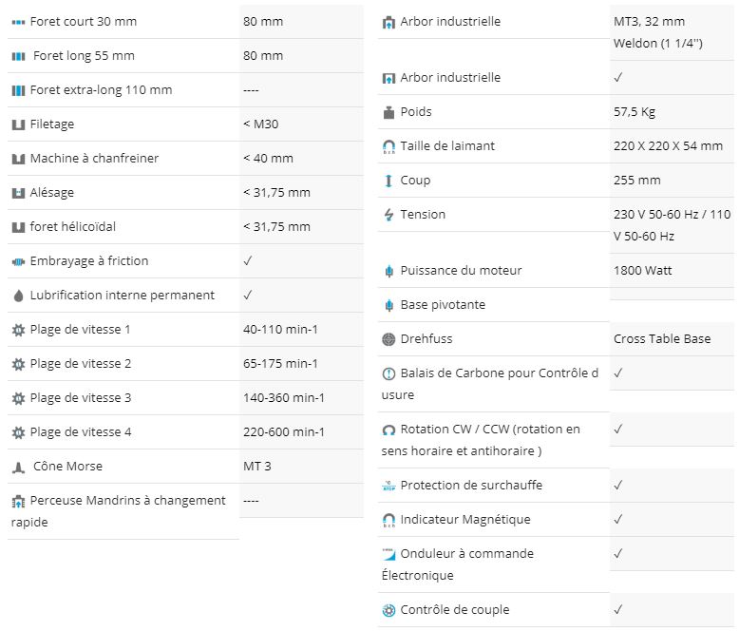This screenshot has height=631, width=739.
Task: Click the Poids weight icon
Action: 388,112
